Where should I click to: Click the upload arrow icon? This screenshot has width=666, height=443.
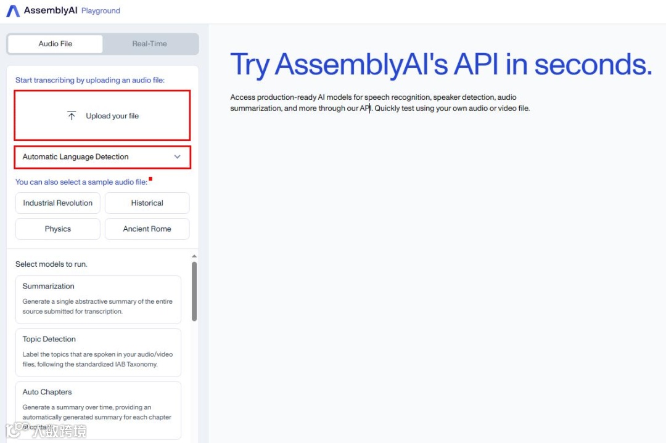pyautogui.click(x=72, y=116)
